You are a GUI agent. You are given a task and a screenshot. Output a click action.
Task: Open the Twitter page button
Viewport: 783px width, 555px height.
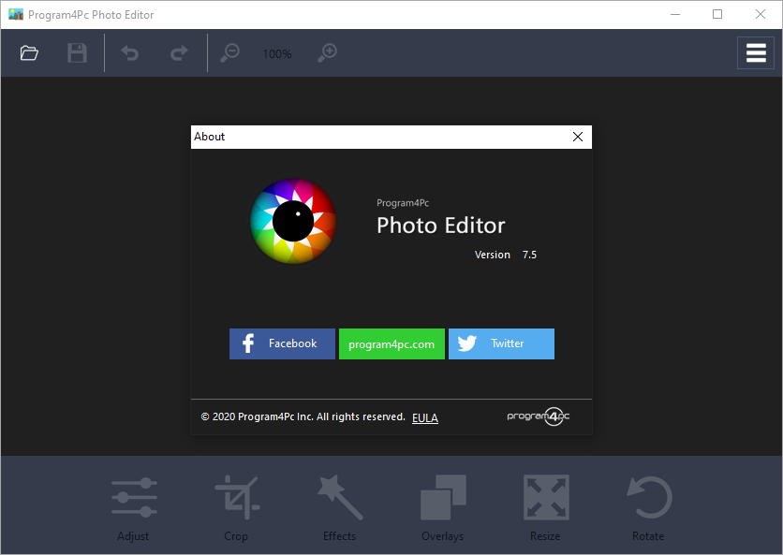501,343
